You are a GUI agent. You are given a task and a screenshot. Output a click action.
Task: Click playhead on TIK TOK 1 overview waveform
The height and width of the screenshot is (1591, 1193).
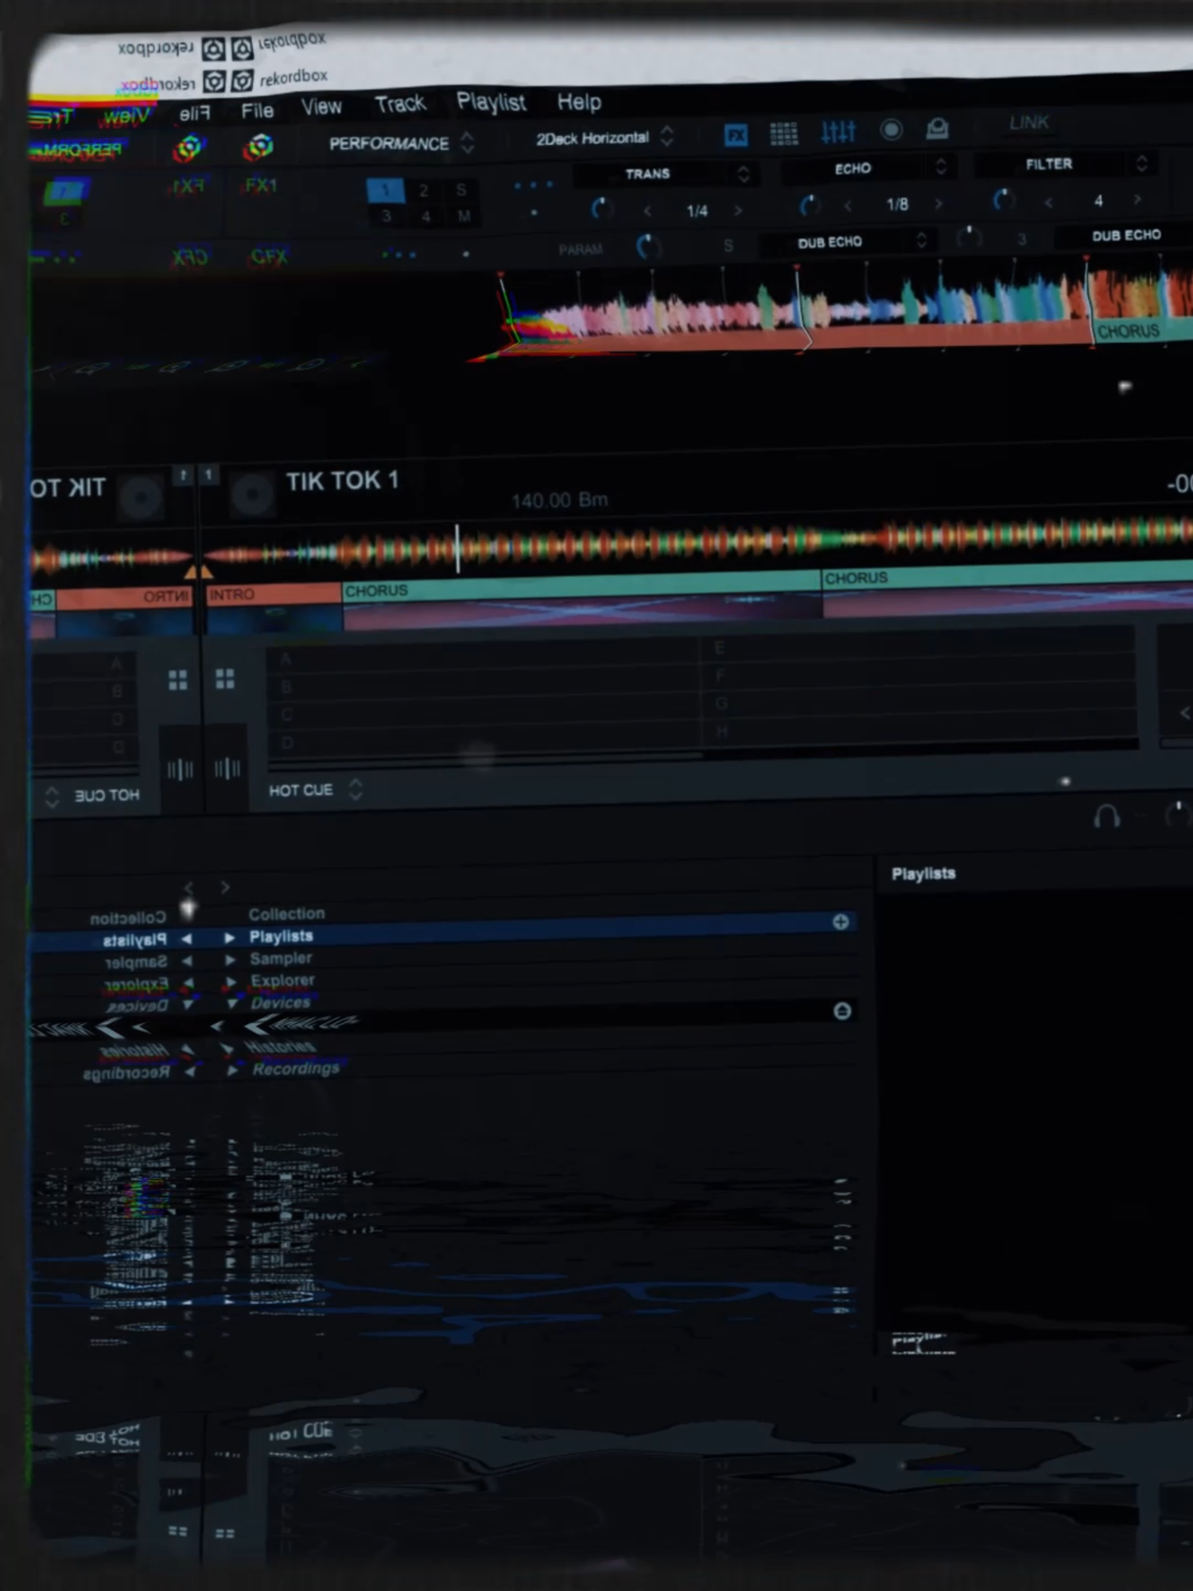point(457,547)
